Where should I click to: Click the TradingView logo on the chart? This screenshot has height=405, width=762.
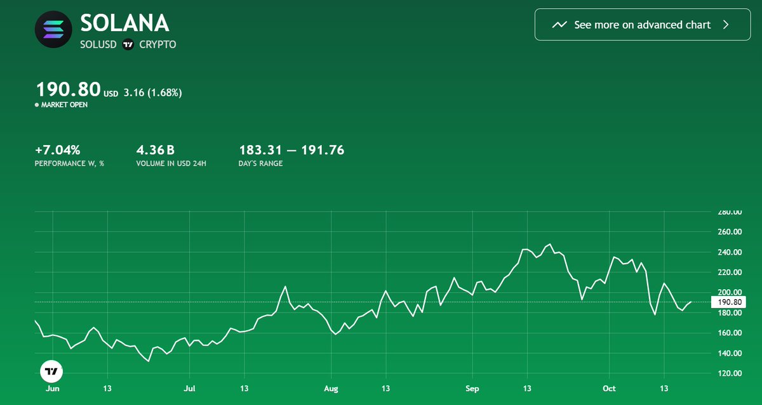[x=51, y=371]
